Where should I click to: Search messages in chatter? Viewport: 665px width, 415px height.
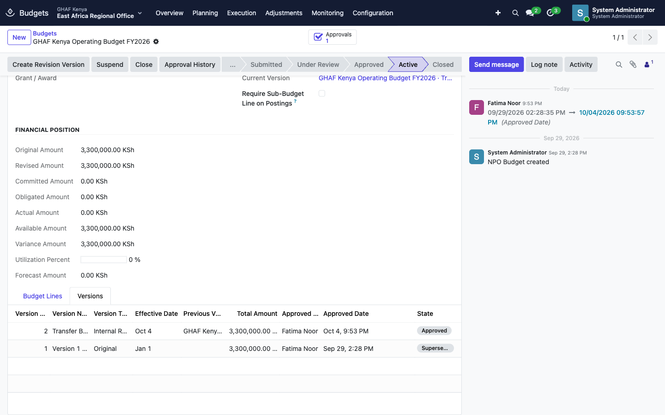(x=619, y=65)
